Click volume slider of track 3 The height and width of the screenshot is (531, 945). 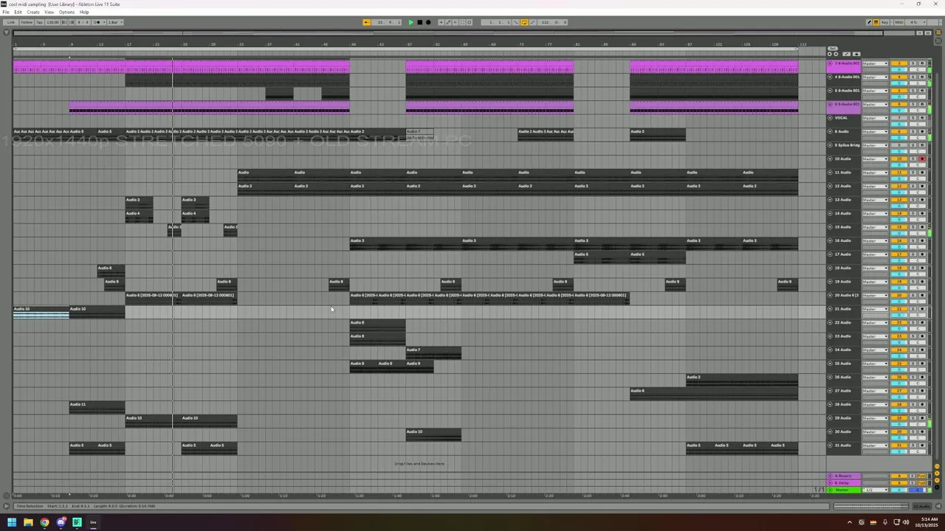tap(899, 69)
